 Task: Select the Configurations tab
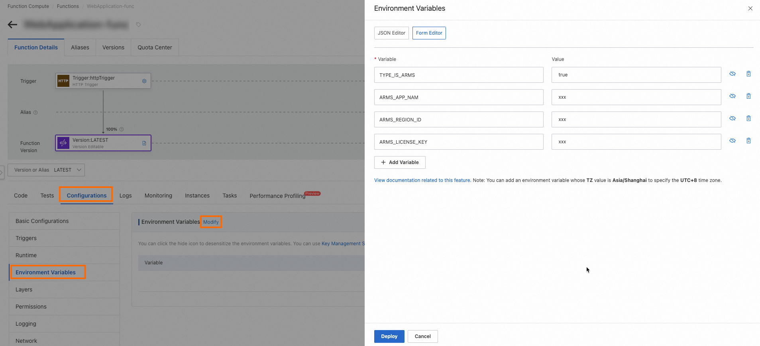click(86, 195)
